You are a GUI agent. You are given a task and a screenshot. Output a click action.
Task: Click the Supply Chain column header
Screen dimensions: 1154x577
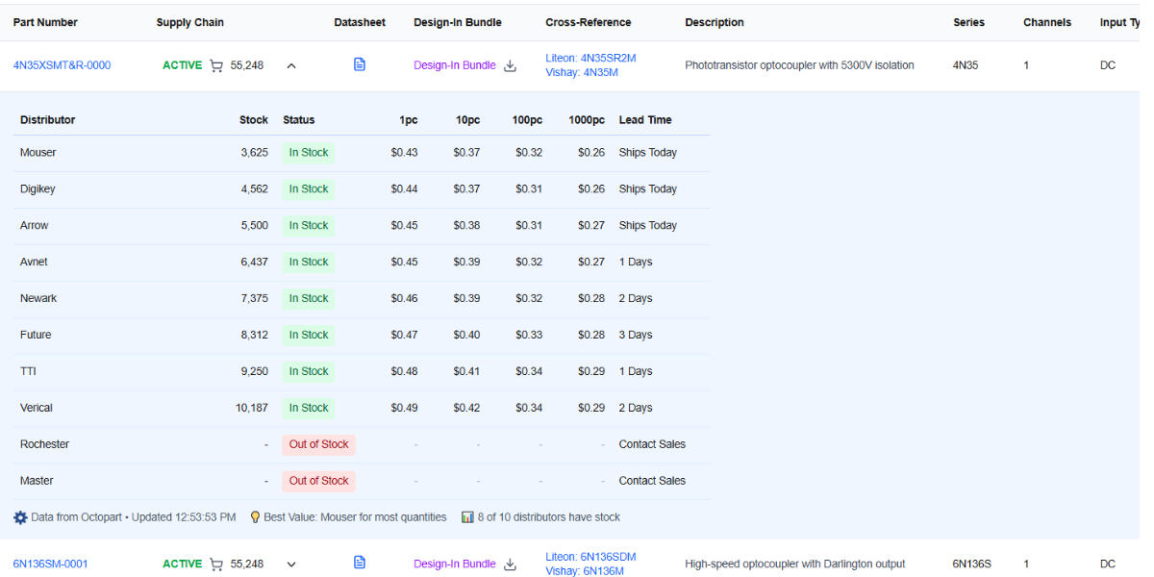tap(189, 22)
